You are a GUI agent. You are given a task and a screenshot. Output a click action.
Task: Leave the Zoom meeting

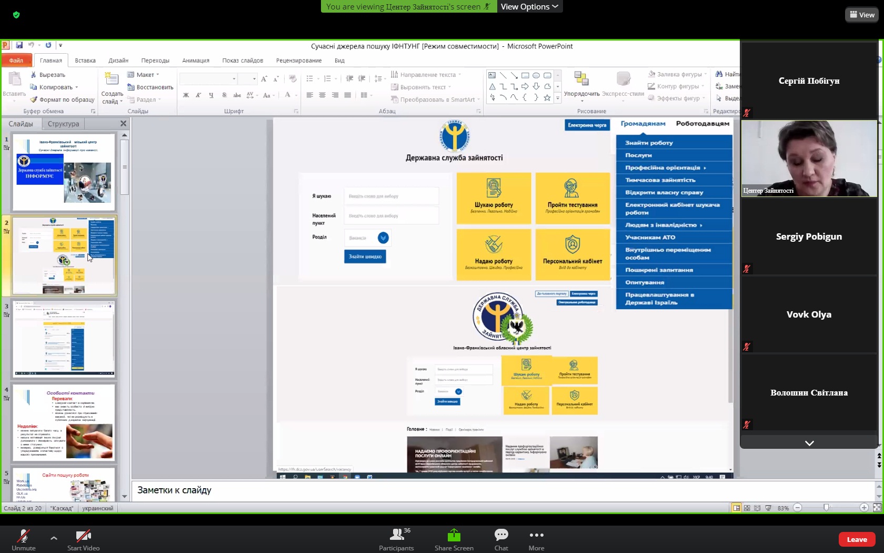click(x=857, y=539)
